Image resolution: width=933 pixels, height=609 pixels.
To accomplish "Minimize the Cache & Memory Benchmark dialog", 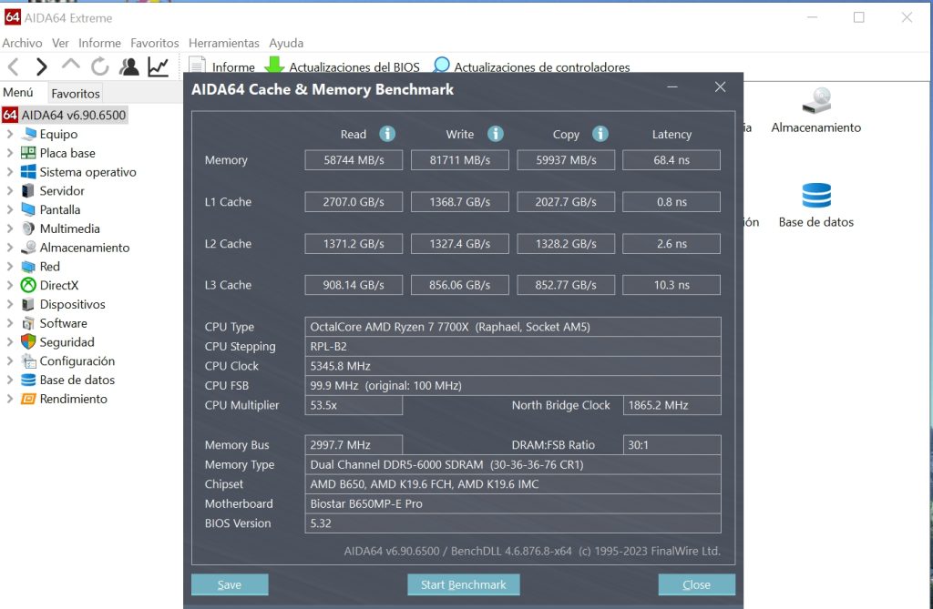I will click(x=672, y=87).
